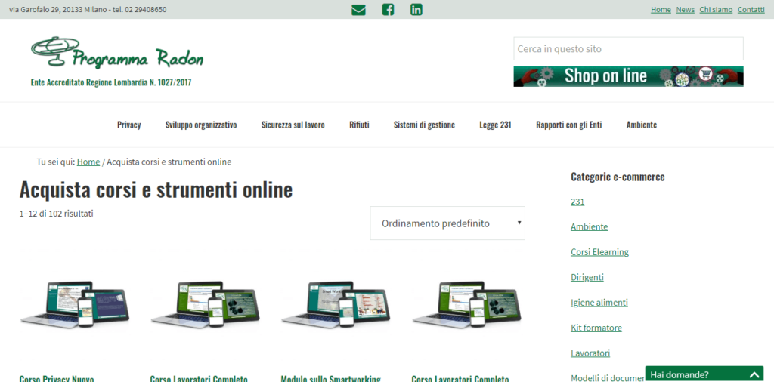The image size is (774, 382).
Task: Open the LinkedIn profile icon
Action: point(416,10)
